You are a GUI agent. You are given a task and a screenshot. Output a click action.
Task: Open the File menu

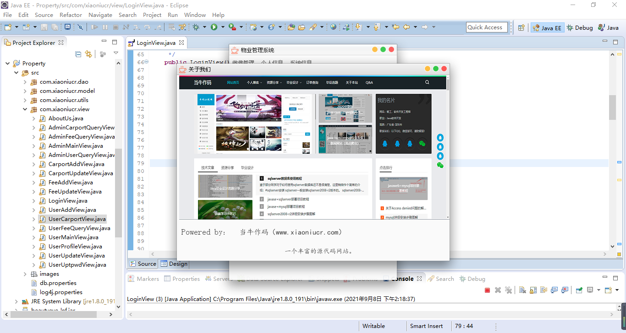(x=7, y=15)
